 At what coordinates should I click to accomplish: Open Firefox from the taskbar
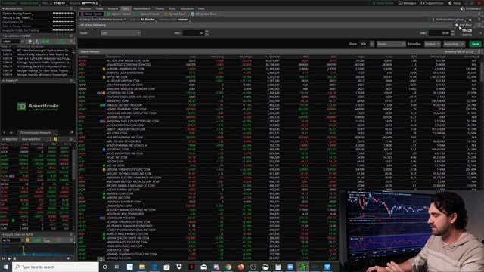240,267
